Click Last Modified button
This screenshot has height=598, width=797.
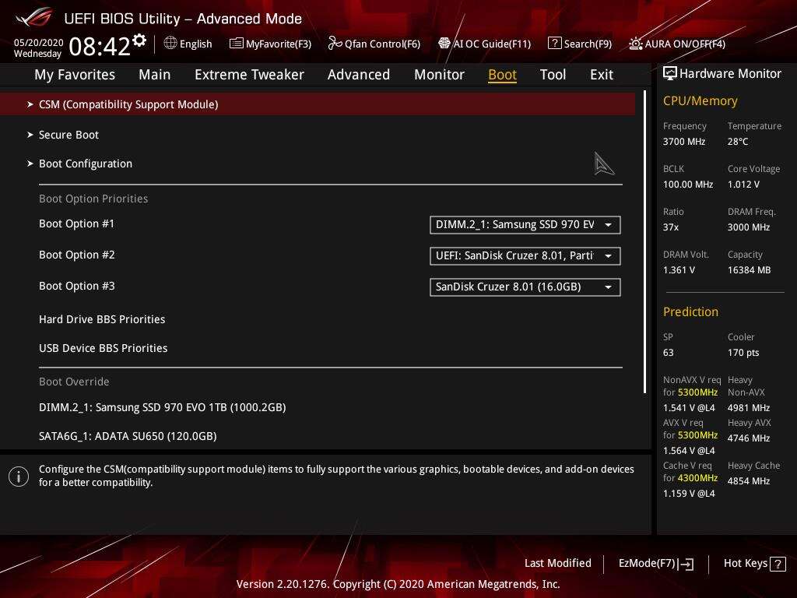pyautogui.click(x=557, y=563)
